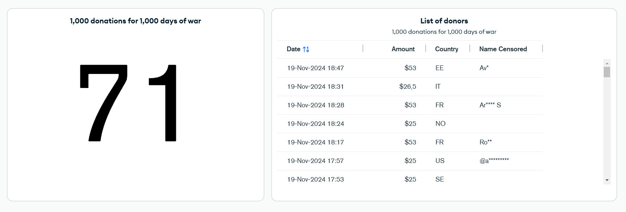Click the column divider after Amount
Image resolution: width=626 pixels, height=212 pixels.
426,49
